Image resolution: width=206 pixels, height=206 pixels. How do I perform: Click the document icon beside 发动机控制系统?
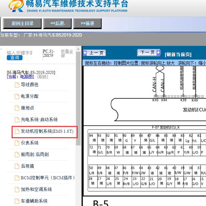17,131
